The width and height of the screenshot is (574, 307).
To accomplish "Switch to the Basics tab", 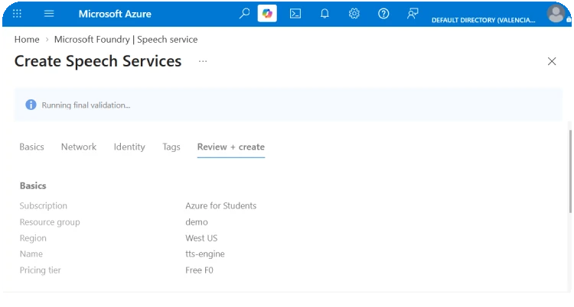I will [x=32, y=147].
